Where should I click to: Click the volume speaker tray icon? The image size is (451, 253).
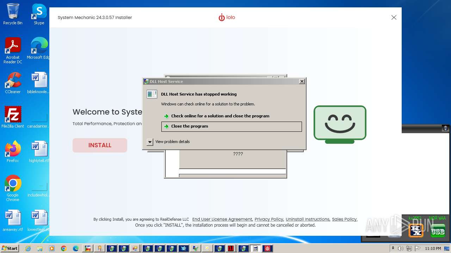401,248
